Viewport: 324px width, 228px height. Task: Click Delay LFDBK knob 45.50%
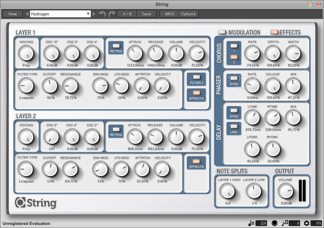(252, 149)
